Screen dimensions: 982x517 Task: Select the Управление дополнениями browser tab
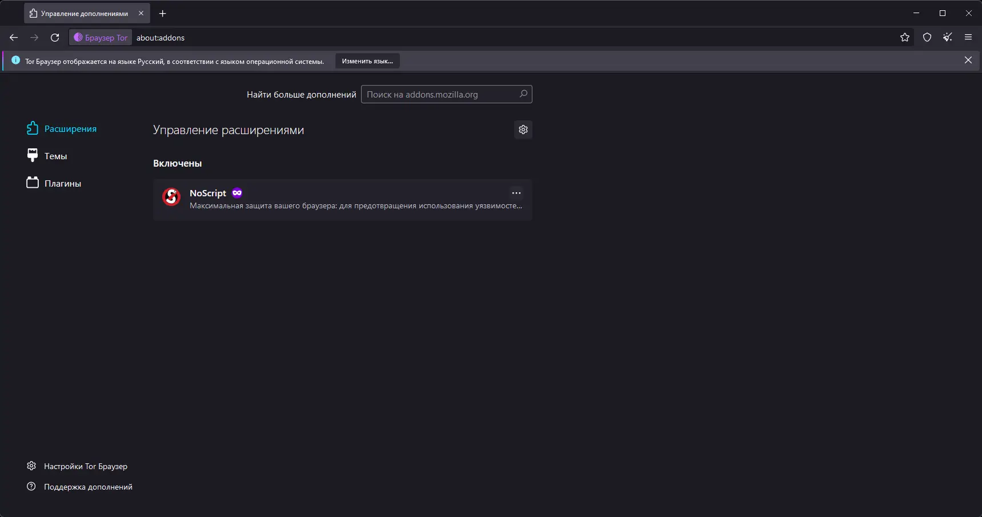[87, 14]
